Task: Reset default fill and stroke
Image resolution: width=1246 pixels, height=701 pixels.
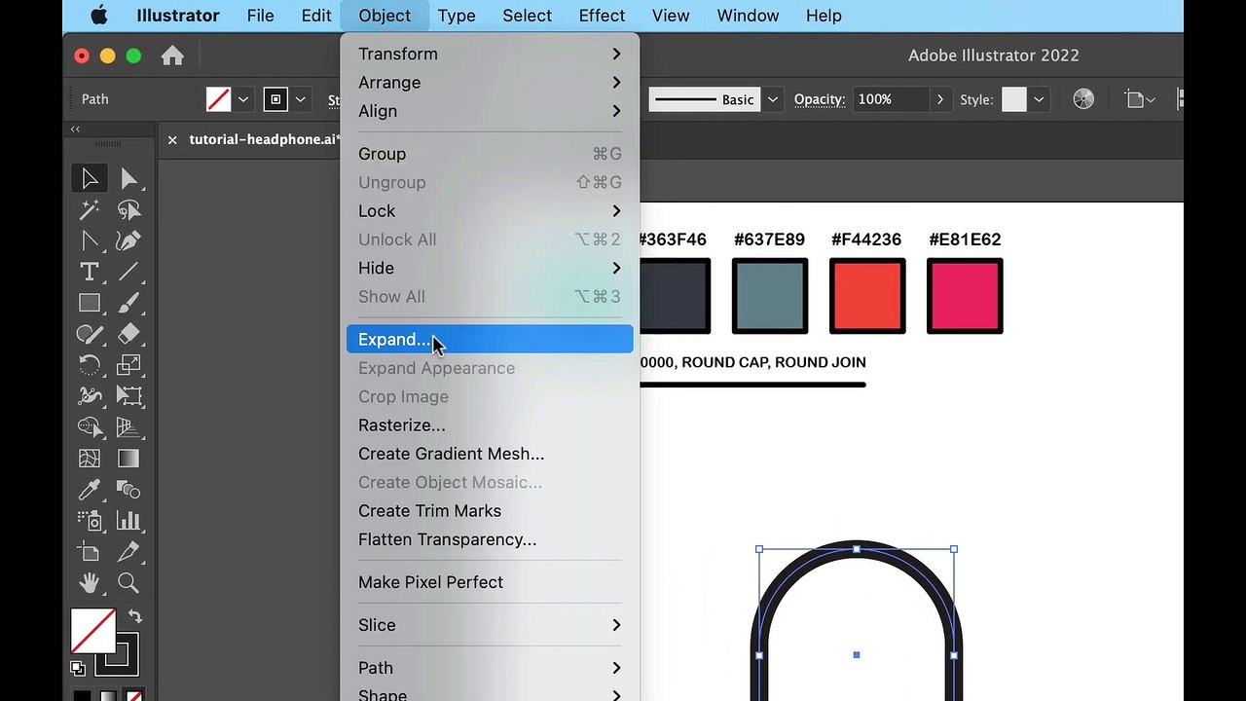Action: tap(77, 669)
